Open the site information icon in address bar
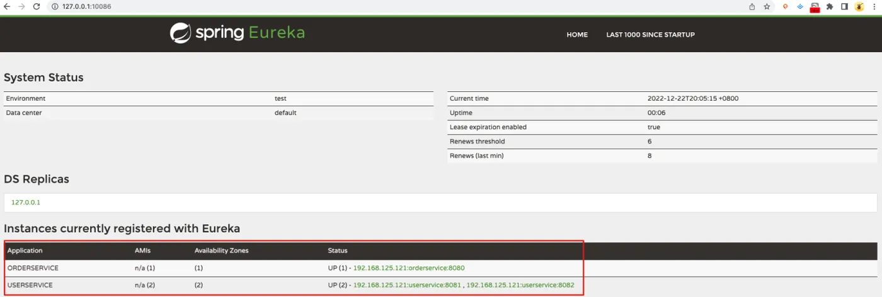 (55, 6)
